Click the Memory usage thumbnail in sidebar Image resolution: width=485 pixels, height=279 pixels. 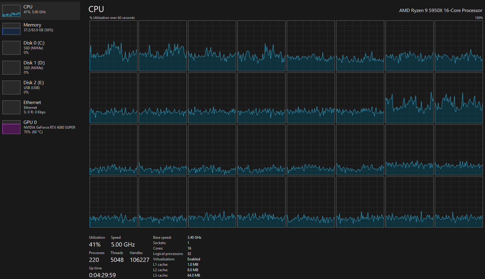coord(11,29)
